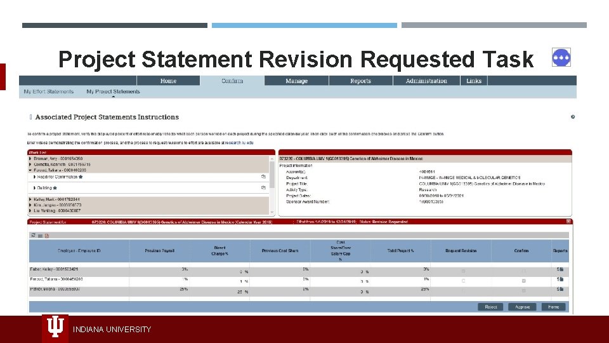The width and height of the screenshot is (609, 343).
Task: Click the help question mark icon
Action: pyautogui.click(x=573, y=117)
